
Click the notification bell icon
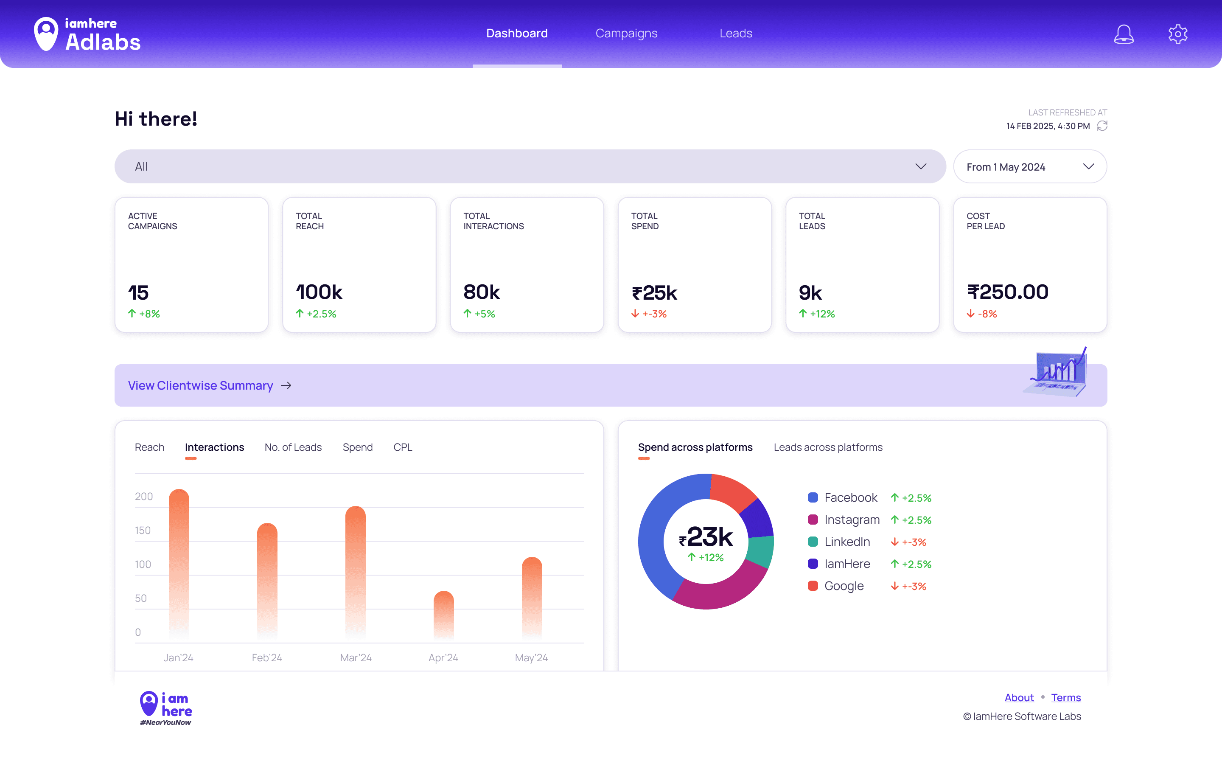1124,34
